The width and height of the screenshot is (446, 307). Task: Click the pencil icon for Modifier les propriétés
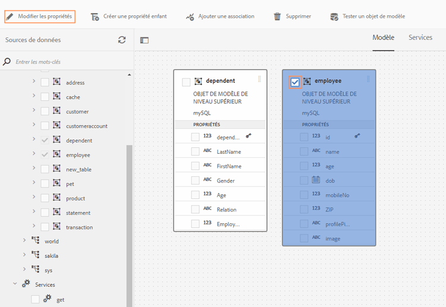10,17
